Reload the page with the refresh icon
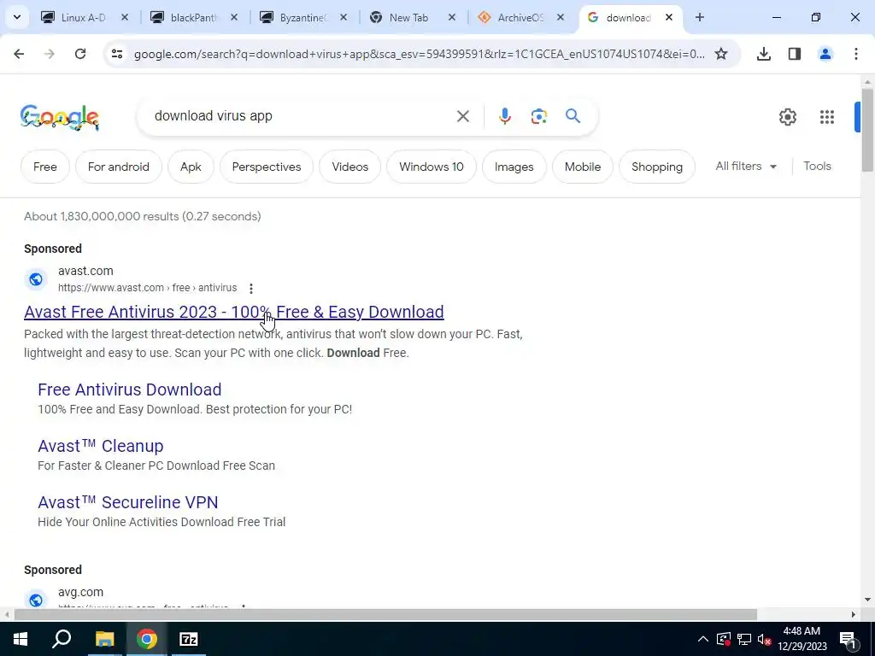The height and width of the screenshot is (656, 875). coord(80,54)
